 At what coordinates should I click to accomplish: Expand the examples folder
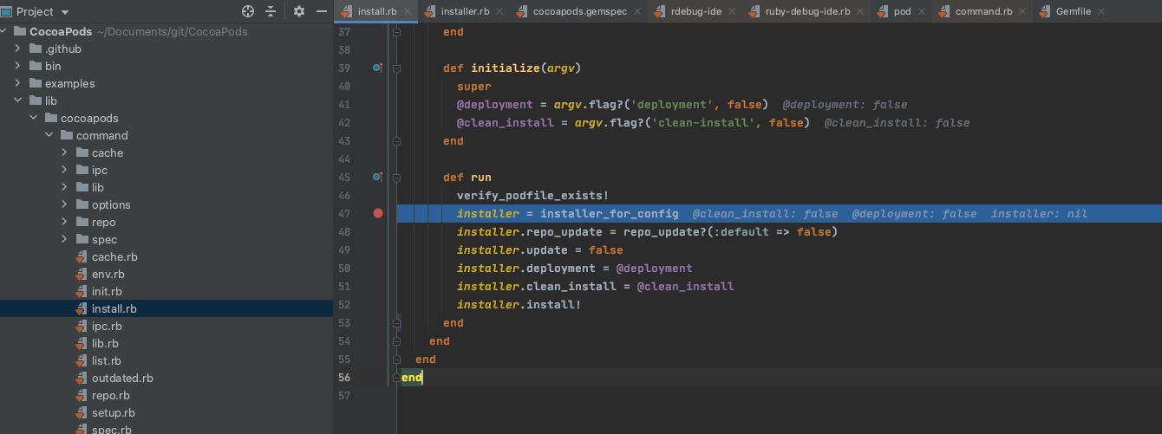pos(17,83)
